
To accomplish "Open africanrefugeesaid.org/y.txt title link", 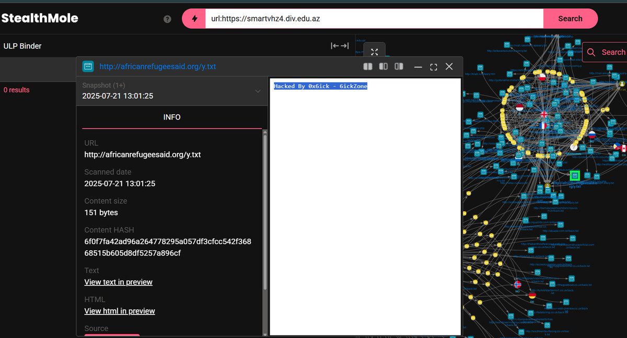I will [158, 67].
